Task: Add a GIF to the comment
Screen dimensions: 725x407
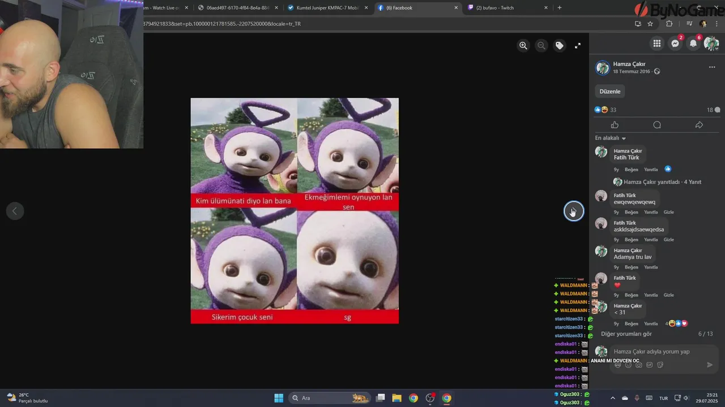Action: coord(650,365)
